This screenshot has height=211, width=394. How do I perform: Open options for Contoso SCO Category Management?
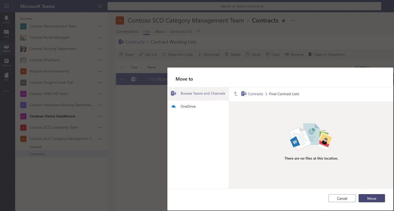pos(100,139)
